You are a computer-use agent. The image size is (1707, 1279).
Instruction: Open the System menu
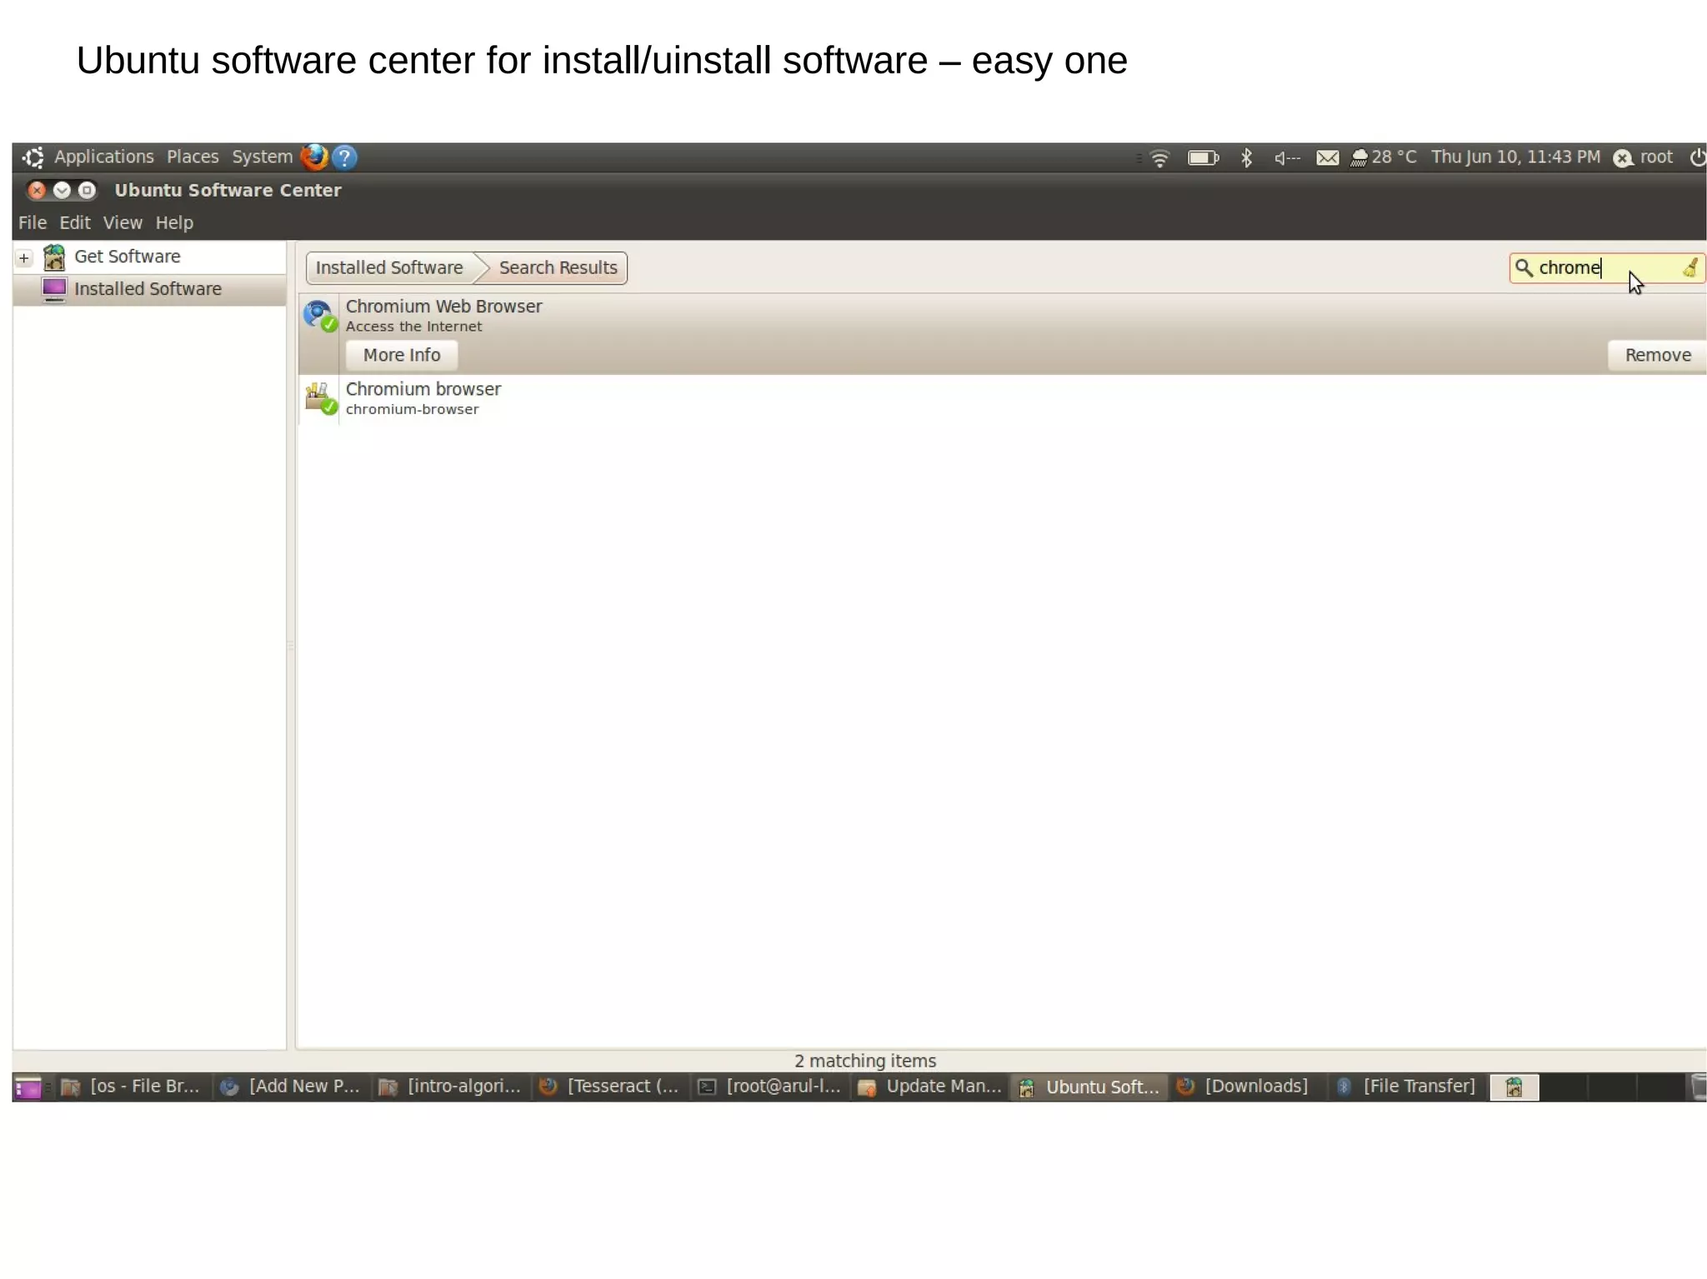click(262, 157)
